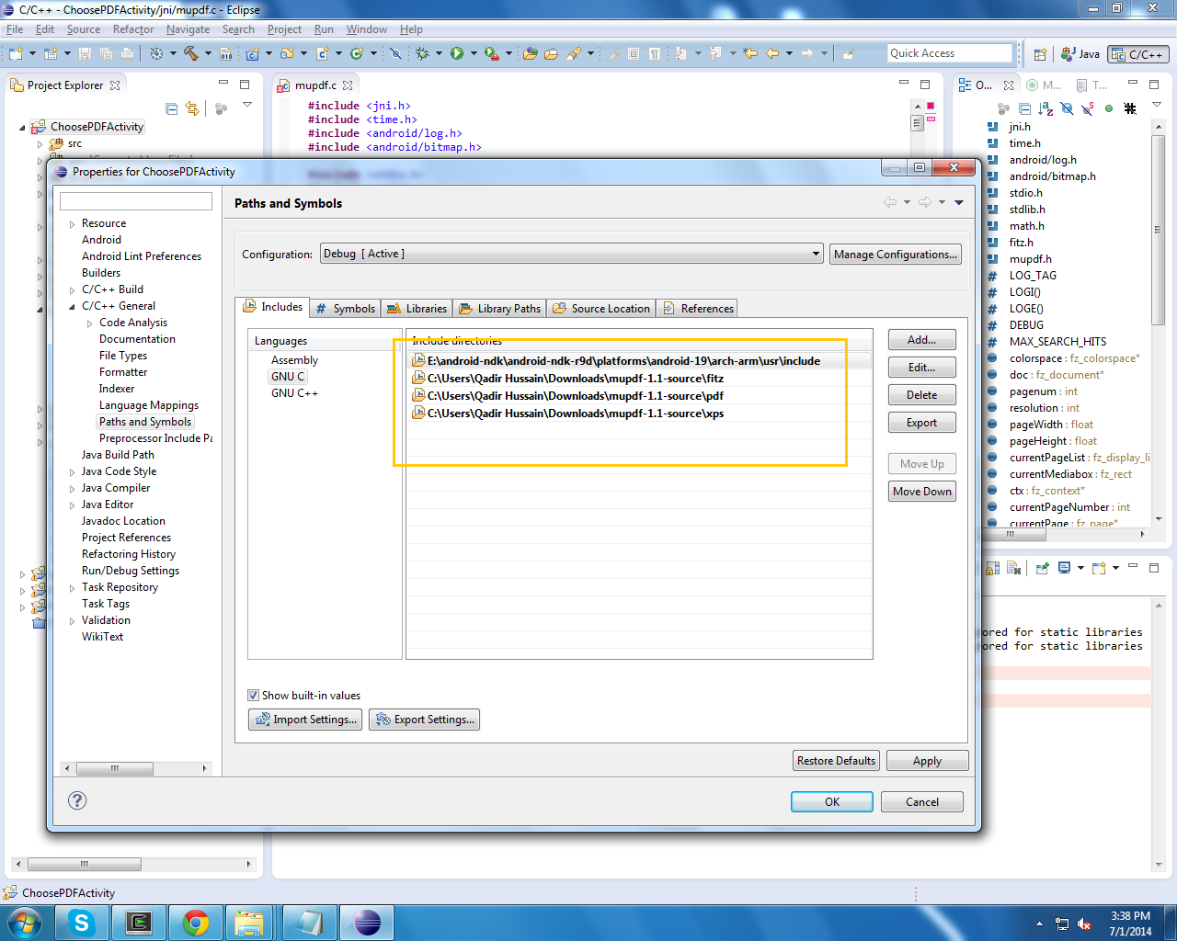Switch to the Source Location tab

coord(601,309)
